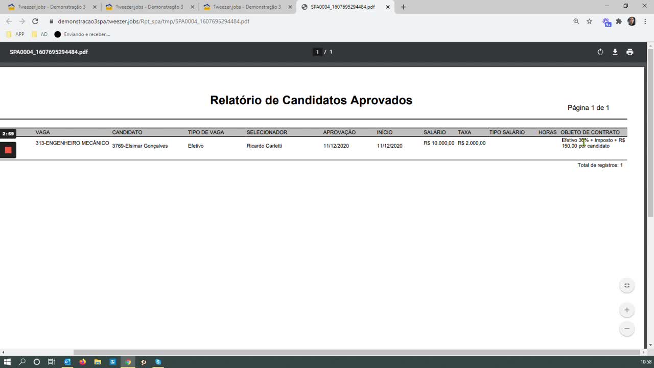Zoom out of the PDF

tap(627, 329)
